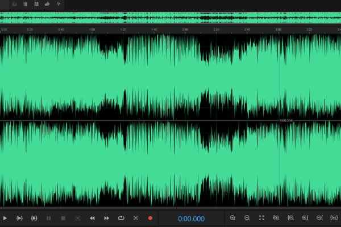This screenshot has width=341, height=227.
Task: Click the heartbeat pulse icon in top toolbar
Action: point(59,5)
